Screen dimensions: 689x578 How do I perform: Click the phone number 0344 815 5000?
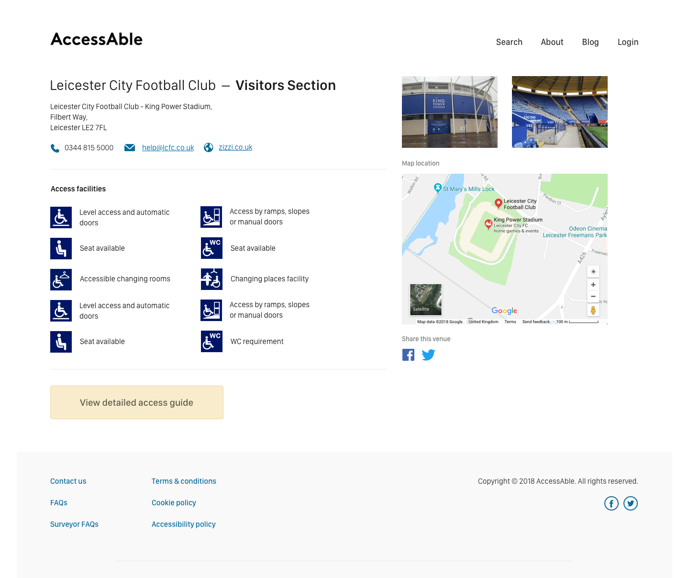click(89, 148)
